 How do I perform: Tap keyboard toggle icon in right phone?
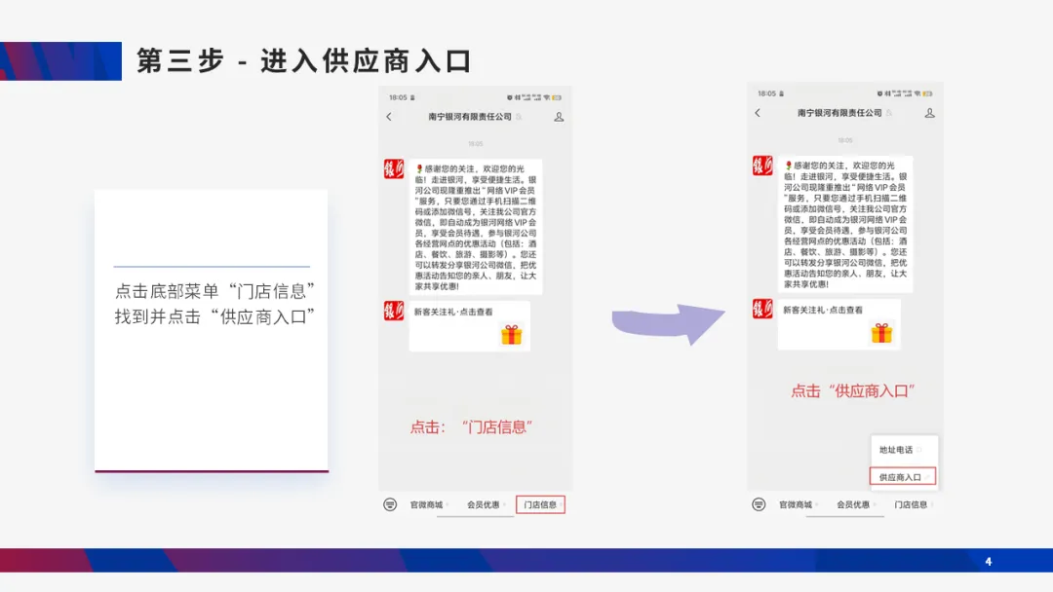(759, 504)
